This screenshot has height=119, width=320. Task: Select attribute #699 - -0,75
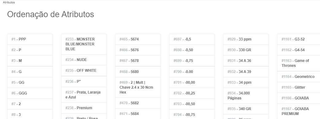point(192,61)
